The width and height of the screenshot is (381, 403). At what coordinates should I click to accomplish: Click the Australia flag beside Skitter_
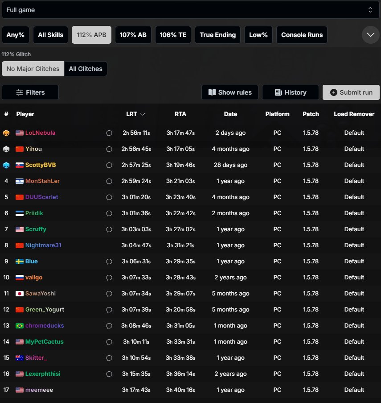coord(20,358)
